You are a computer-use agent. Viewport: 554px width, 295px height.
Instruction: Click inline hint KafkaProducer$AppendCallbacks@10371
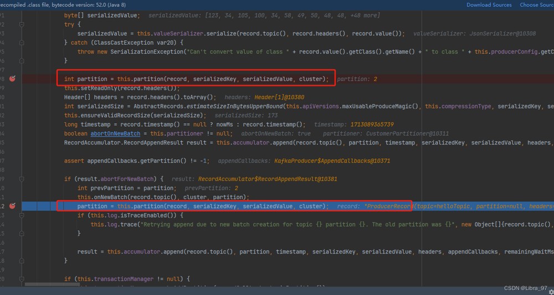pos(332,161)
